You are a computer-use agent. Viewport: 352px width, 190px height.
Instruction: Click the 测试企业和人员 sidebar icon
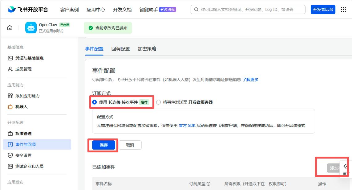pyautogui.click(x=10, y=166)
